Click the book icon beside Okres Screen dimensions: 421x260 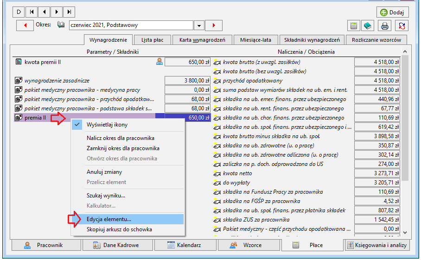pos(61,25)
